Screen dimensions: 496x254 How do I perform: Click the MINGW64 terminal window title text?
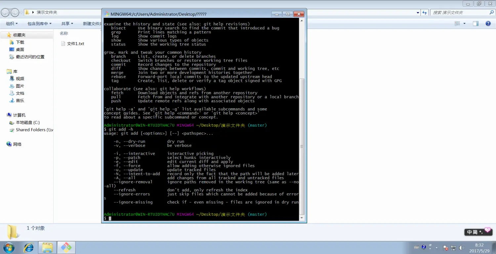click(x=159, y=14)
